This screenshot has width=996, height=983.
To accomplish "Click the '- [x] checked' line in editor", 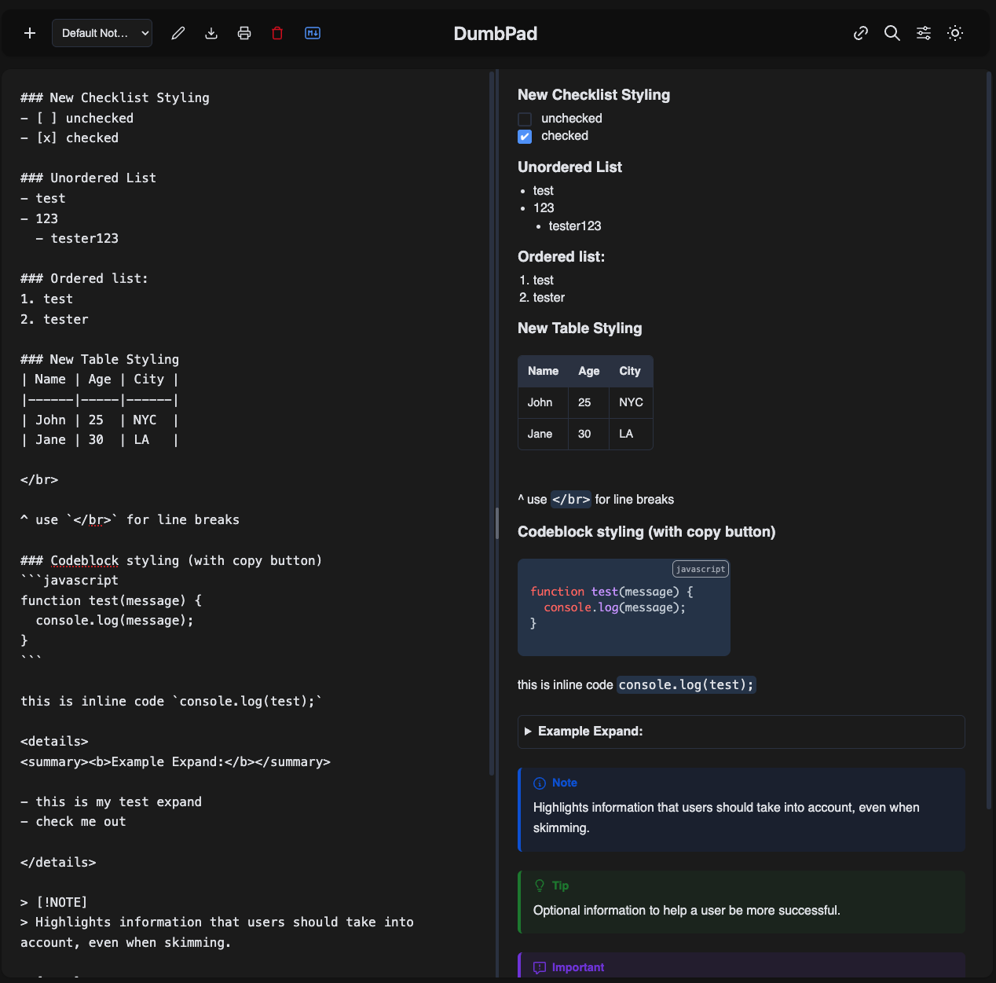I will point(70,138).
